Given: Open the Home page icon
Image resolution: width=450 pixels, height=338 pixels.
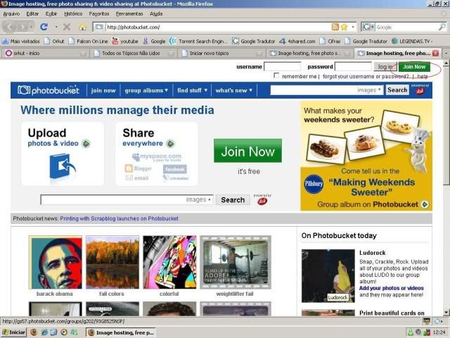Looking at the screenshot, I should pyautogui.click(x=83, y=27).
